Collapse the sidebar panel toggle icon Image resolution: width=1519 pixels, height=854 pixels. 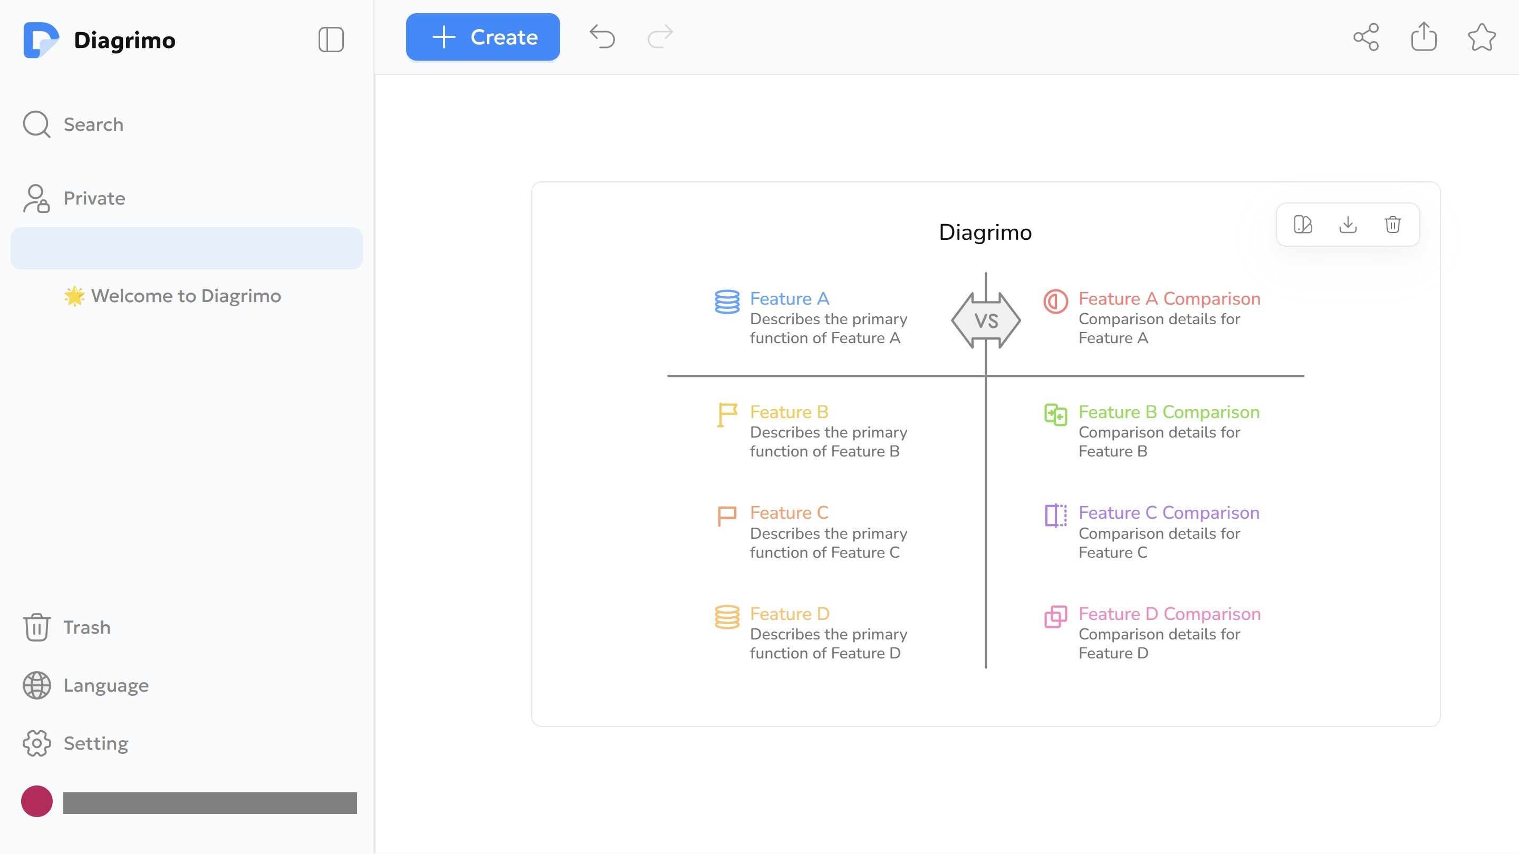[331, 40]
